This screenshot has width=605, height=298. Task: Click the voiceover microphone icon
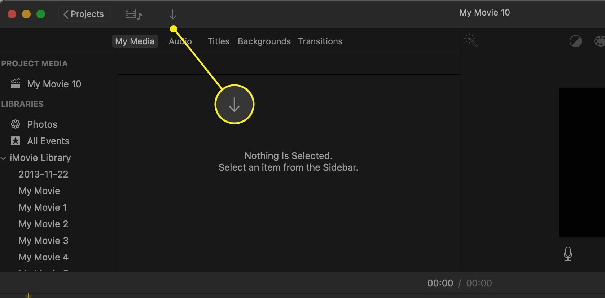pos(568,254)
